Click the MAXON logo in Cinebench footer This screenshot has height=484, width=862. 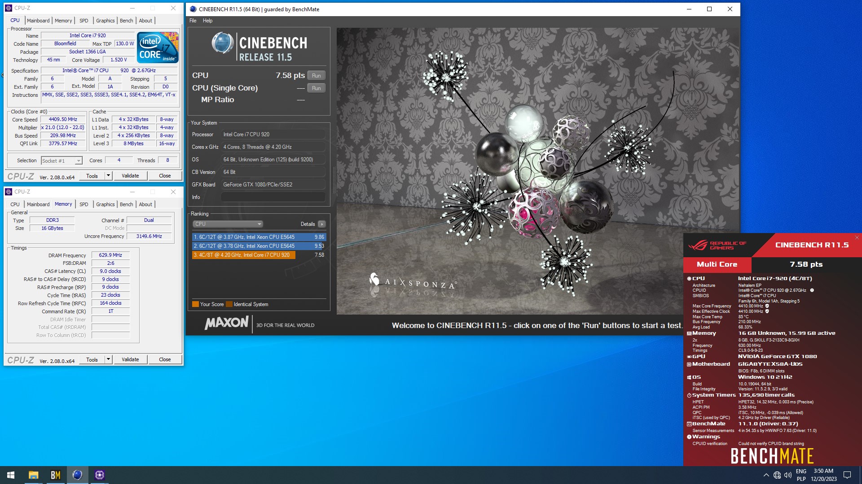[x=226, y=323]
